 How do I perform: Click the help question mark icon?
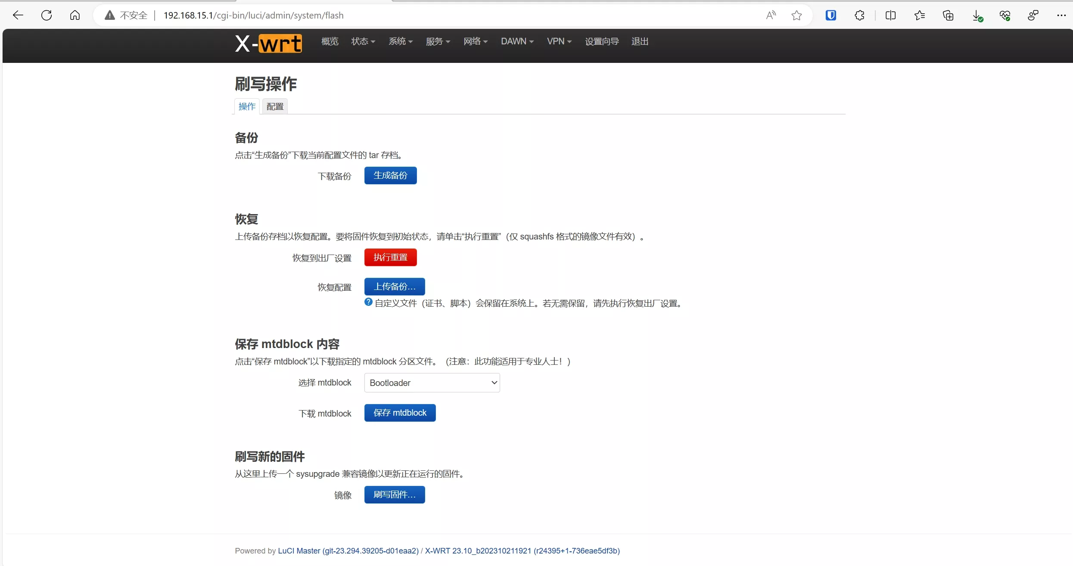(368, 302)
